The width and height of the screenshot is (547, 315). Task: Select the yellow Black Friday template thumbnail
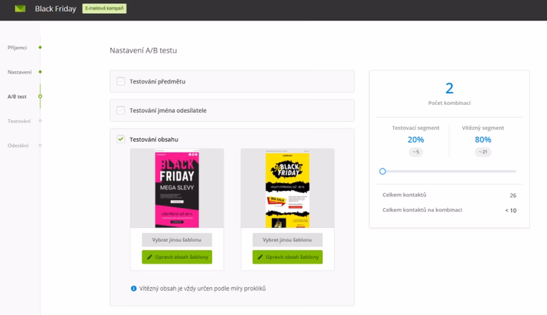287,190
